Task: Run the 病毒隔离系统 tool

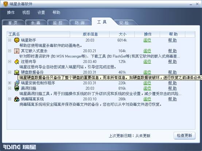Action: (x=147, y=99)
